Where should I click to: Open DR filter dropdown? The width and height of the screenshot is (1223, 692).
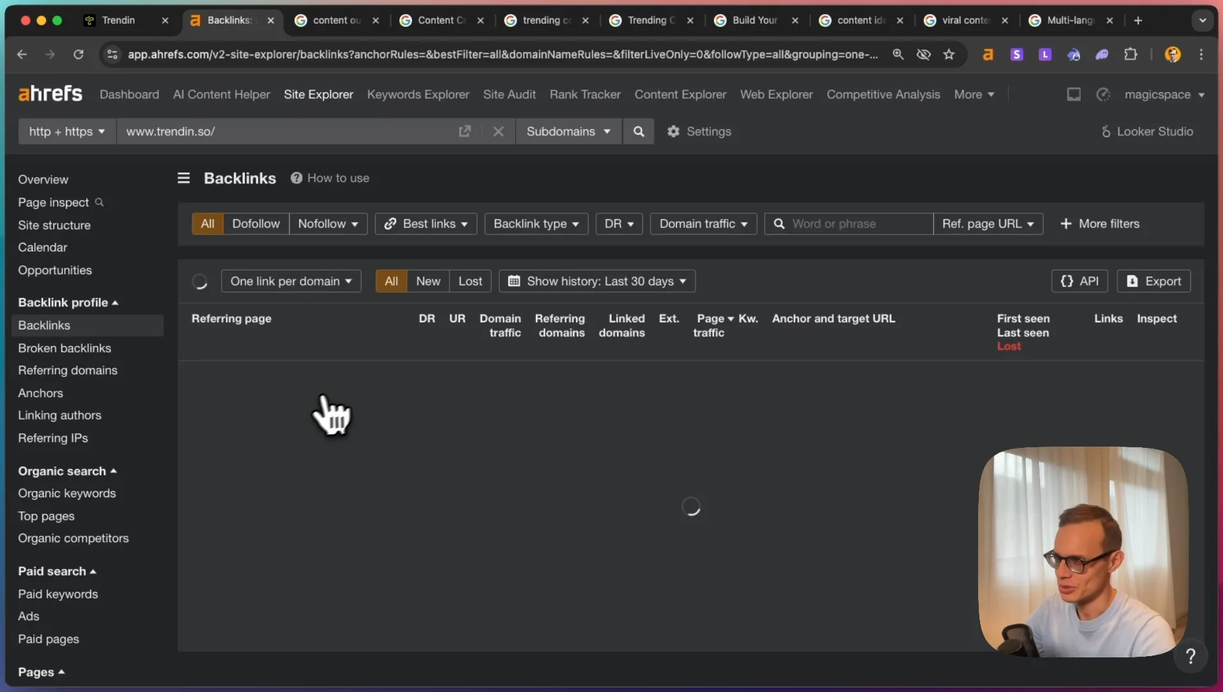point(619,224)
